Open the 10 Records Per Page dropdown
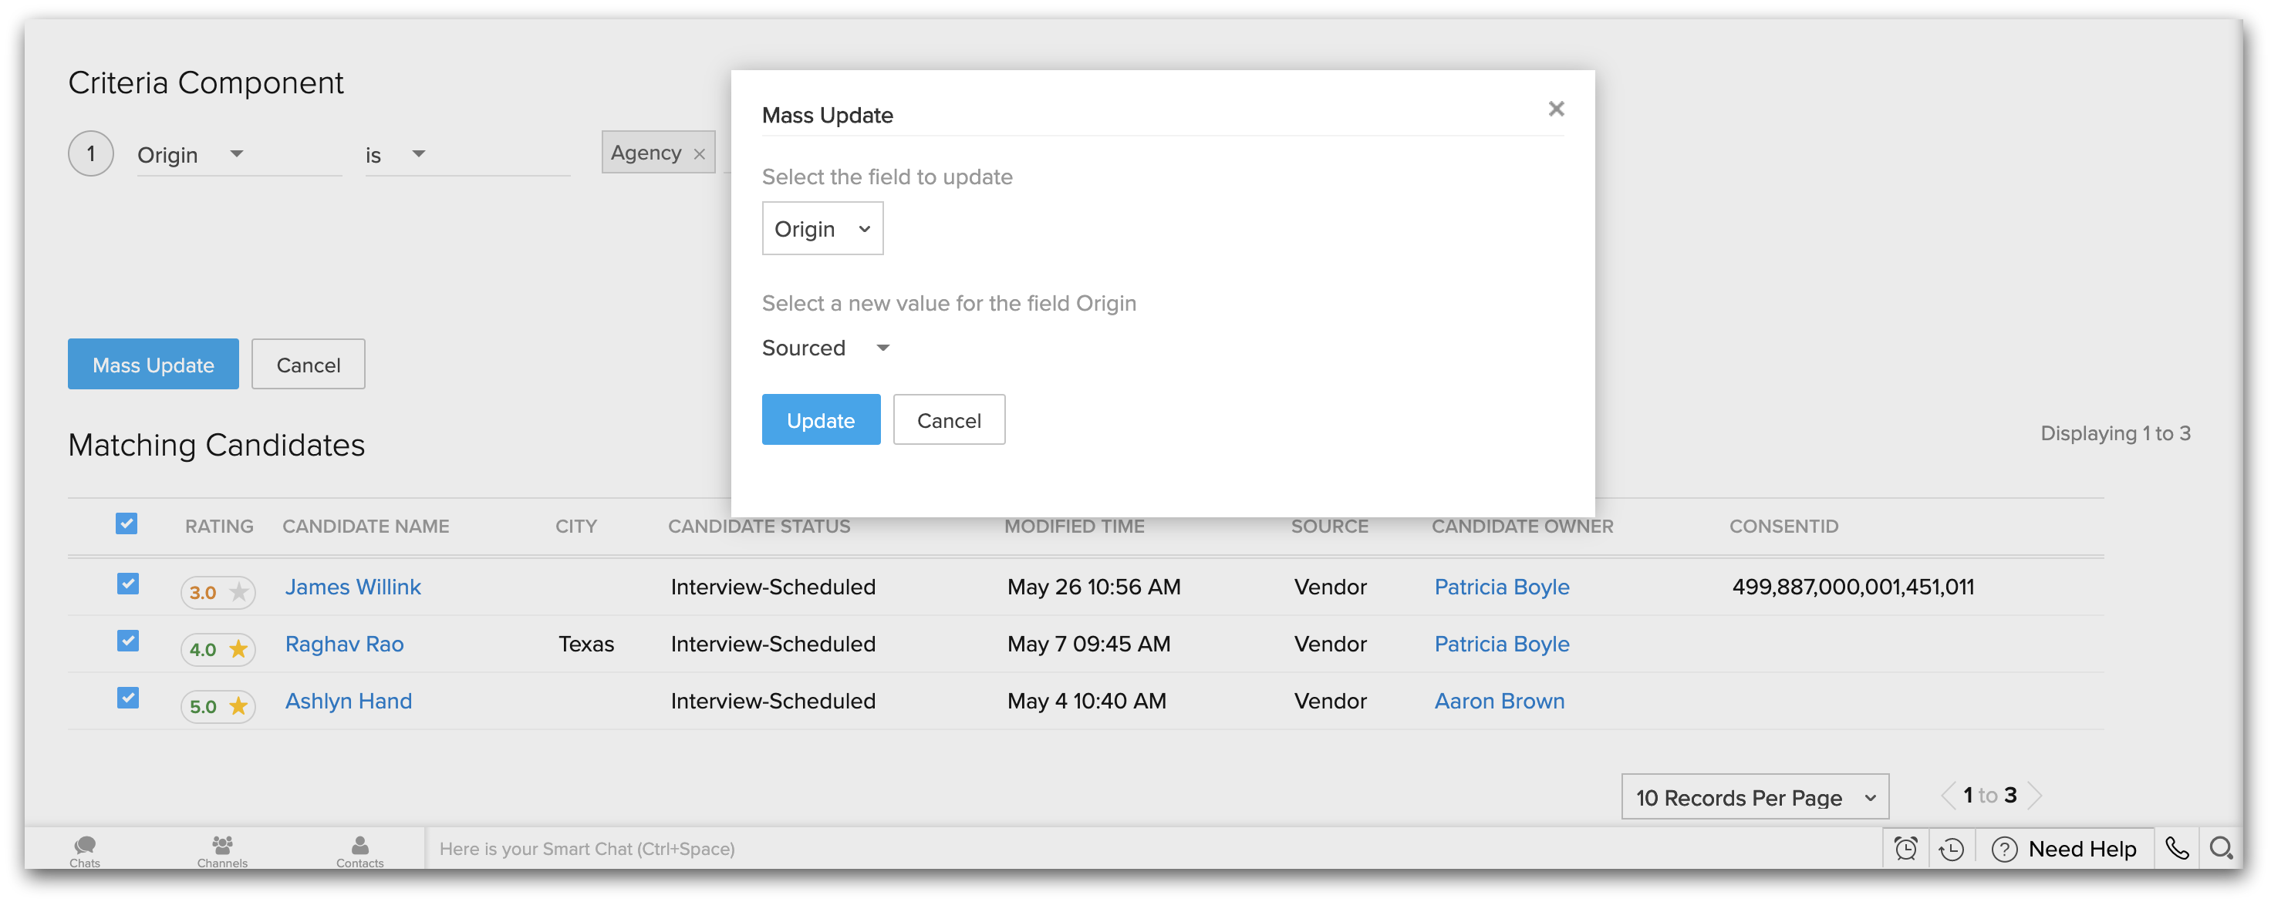Image resolution: width=2271 pixels, height=902 pixels. point(1754,797)
